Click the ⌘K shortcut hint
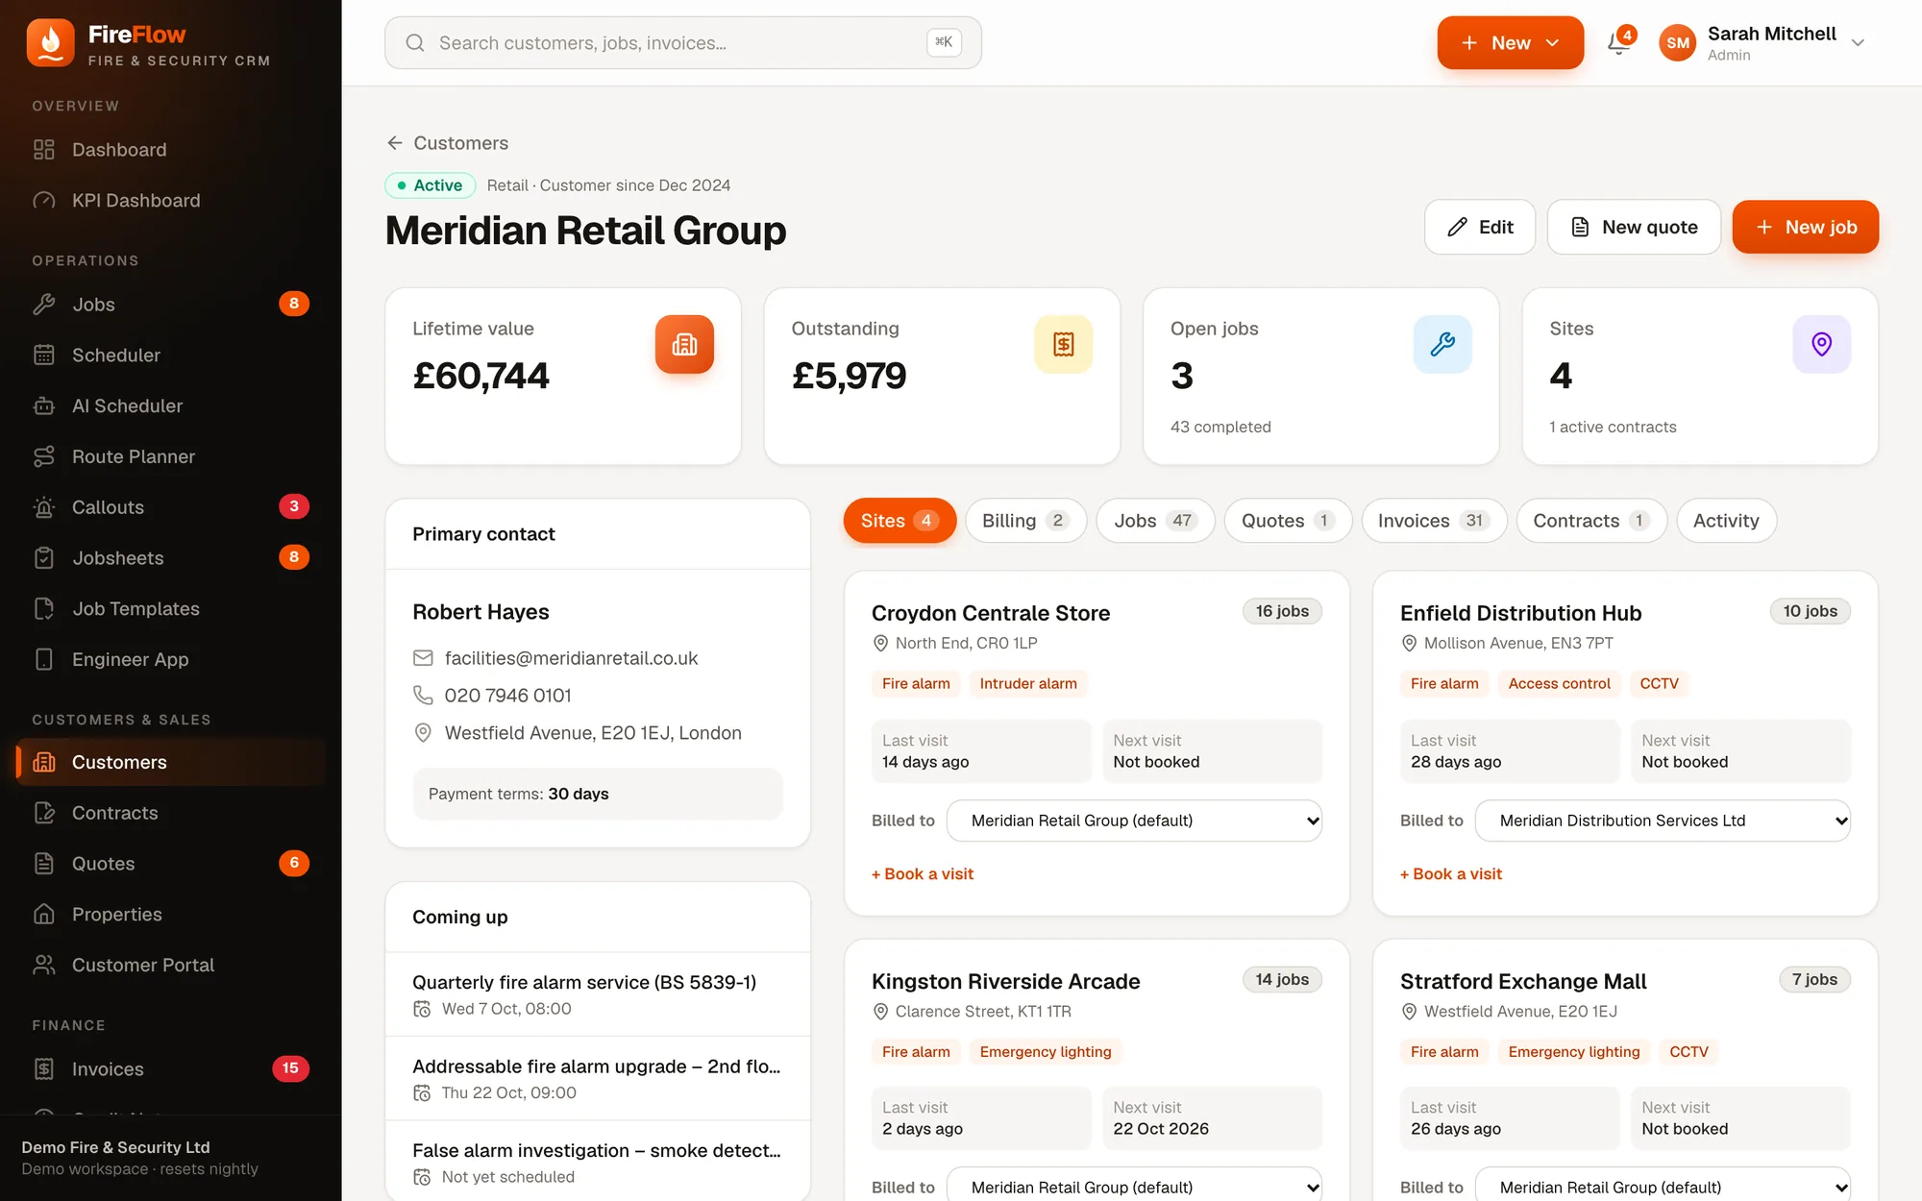This screenshot has width=1922, height=1201. [944, 42]
